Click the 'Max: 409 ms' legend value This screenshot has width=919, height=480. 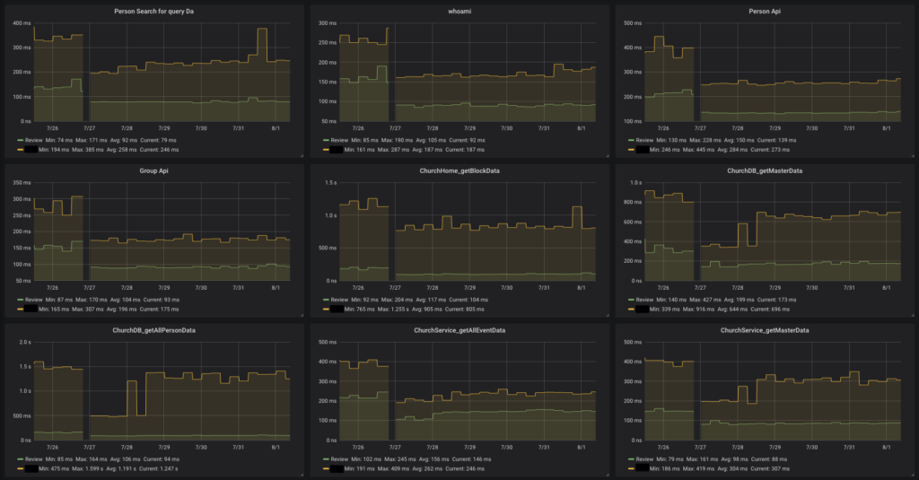pos(393,468)
